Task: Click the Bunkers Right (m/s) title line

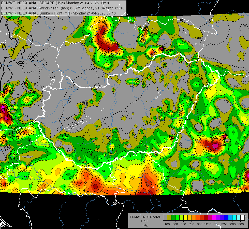Action: click(x=58, y=13)
